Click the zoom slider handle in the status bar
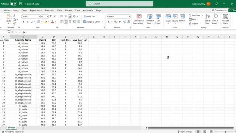 click(226, 132)
